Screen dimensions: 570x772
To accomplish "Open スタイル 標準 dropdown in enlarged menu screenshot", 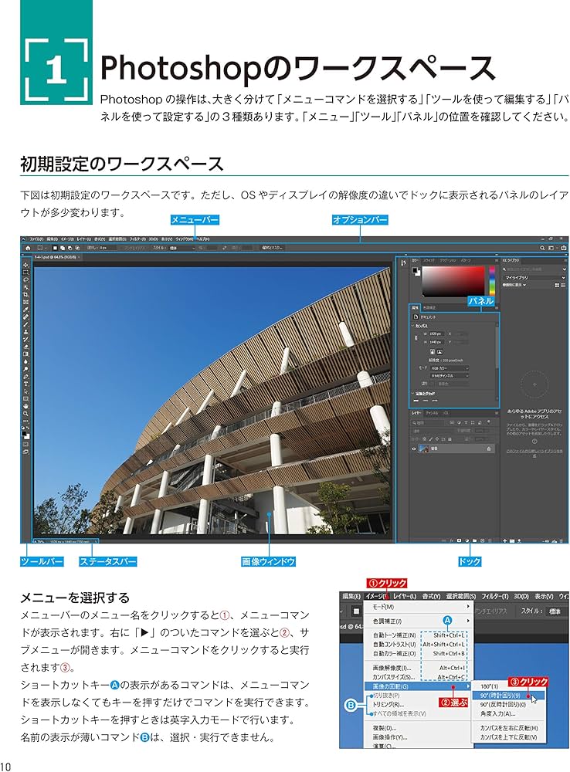I will (557, 611).
